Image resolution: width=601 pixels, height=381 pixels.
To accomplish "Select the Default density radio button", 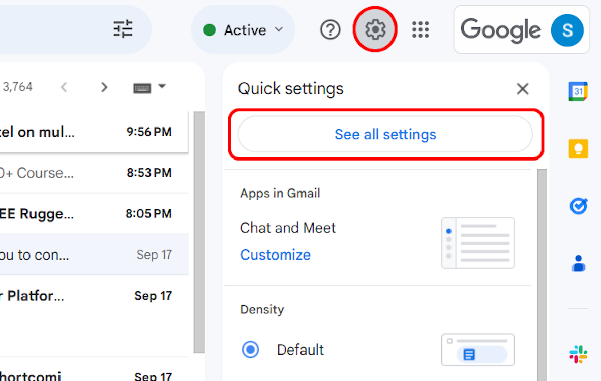I will 250,350.
